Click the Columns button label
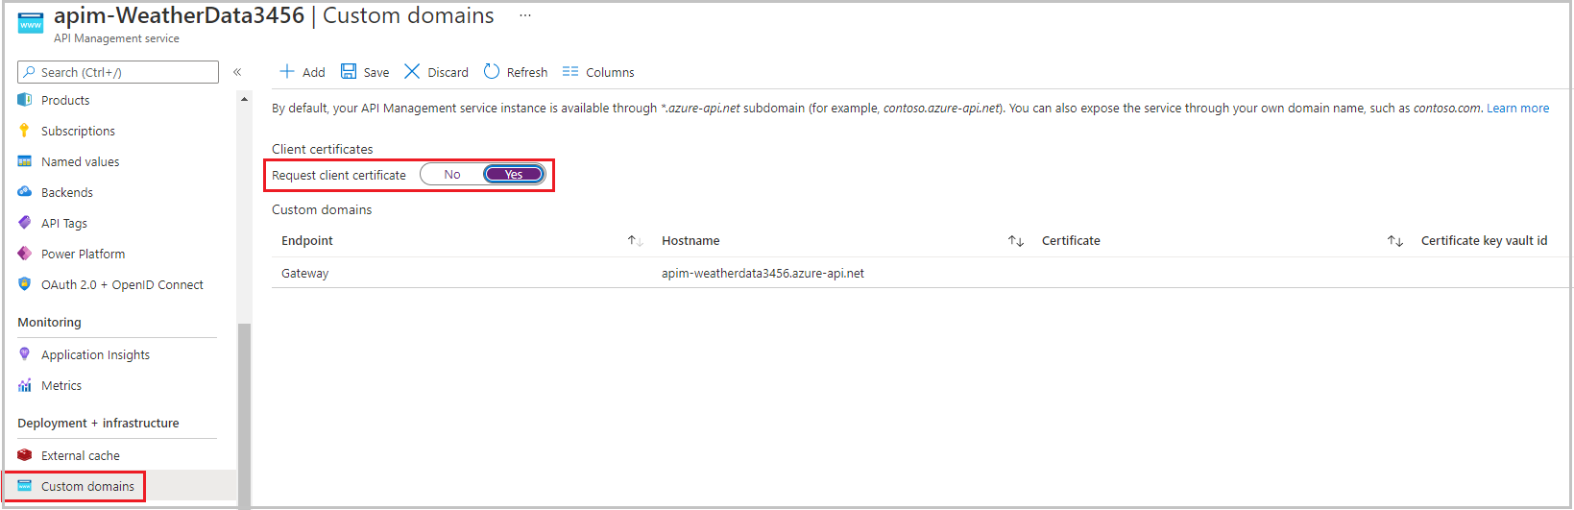This screenshot has width=1574, height=510. (610, 72)
